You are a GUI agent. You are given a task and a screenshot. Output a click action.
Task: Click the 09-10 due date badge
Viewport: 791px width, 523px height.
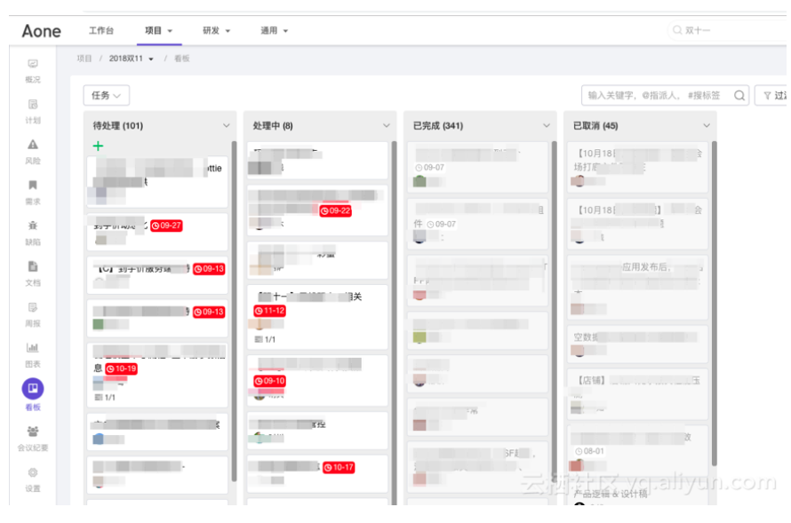click(x=269, y=381)
